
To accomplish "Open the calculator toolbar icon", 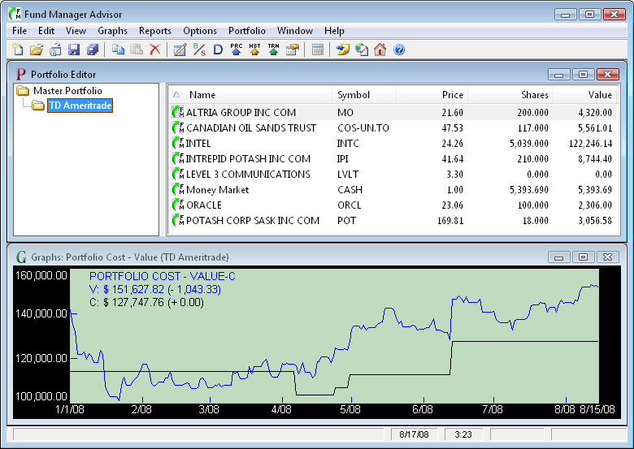I will (x=318, y=50).
